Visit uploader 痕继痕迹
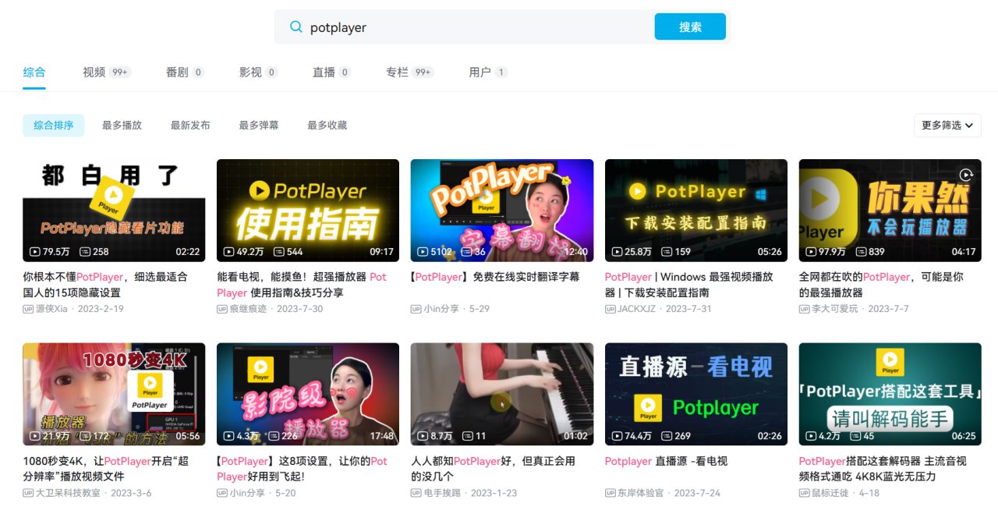998x514 pixels. (249, 309)
